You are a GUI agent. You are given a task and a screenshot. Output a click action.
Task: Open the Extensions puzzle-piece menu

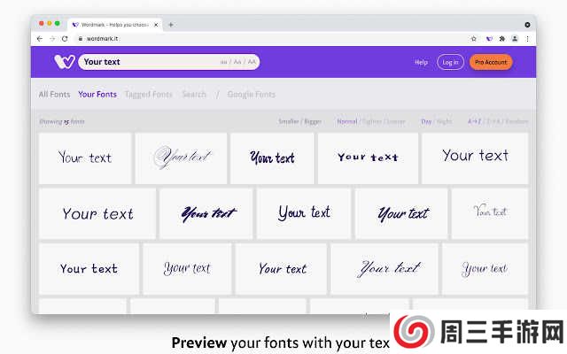coord(502,39)
